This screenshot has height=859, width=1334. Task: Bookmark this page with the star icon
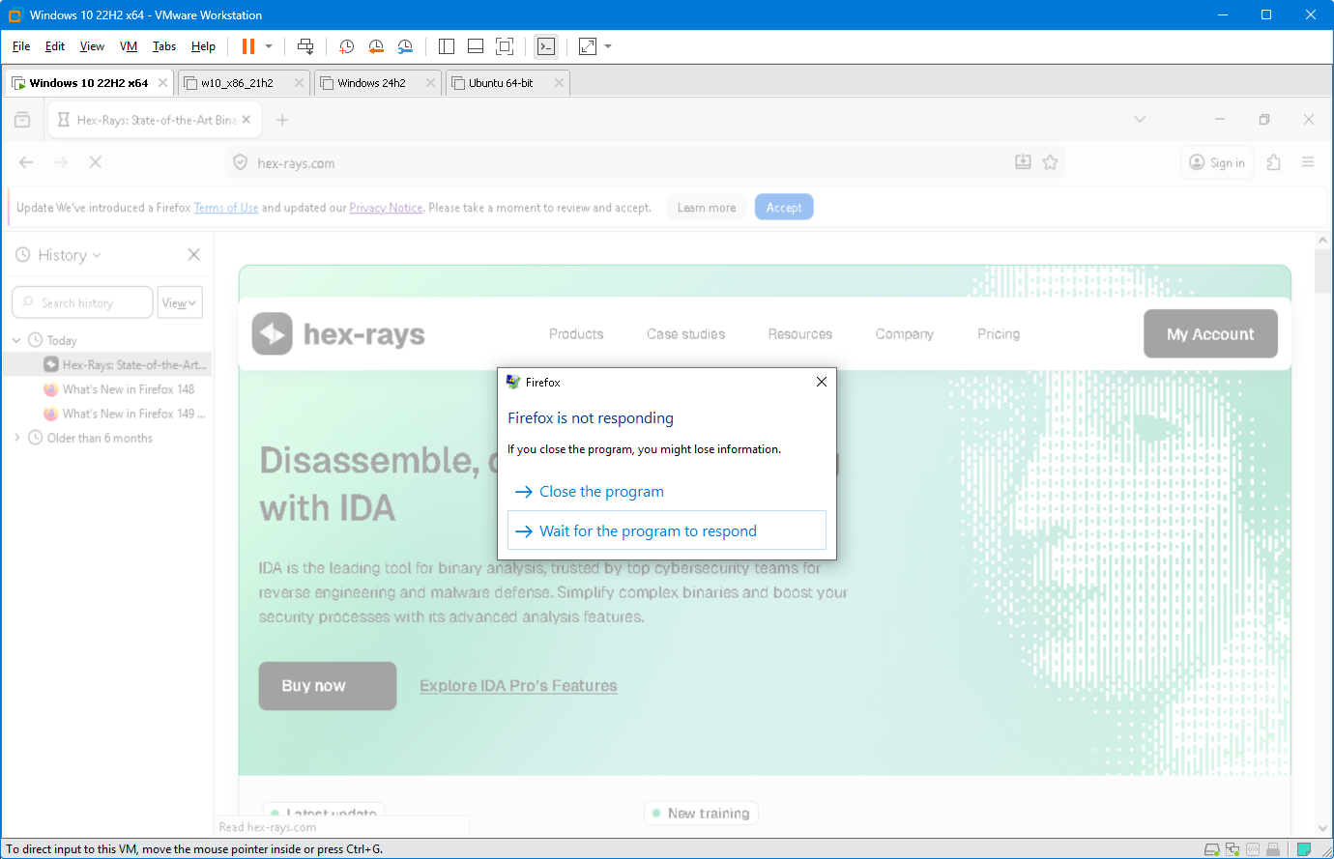pyautogui.click(x=1051, y=162)
